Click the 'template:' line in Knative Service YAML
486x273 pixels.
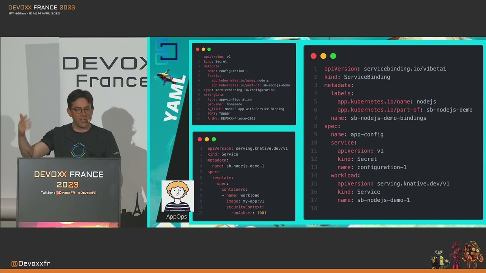[x=222, y=177]
